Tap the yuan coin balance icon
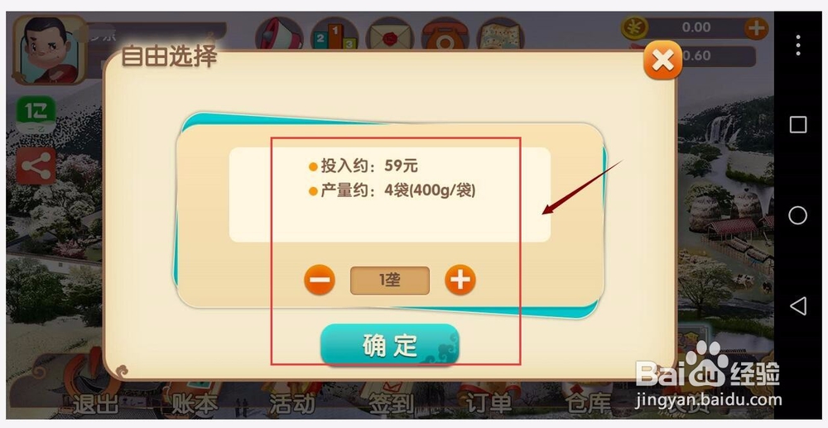828x428 pixels. (x=634, y=27)
